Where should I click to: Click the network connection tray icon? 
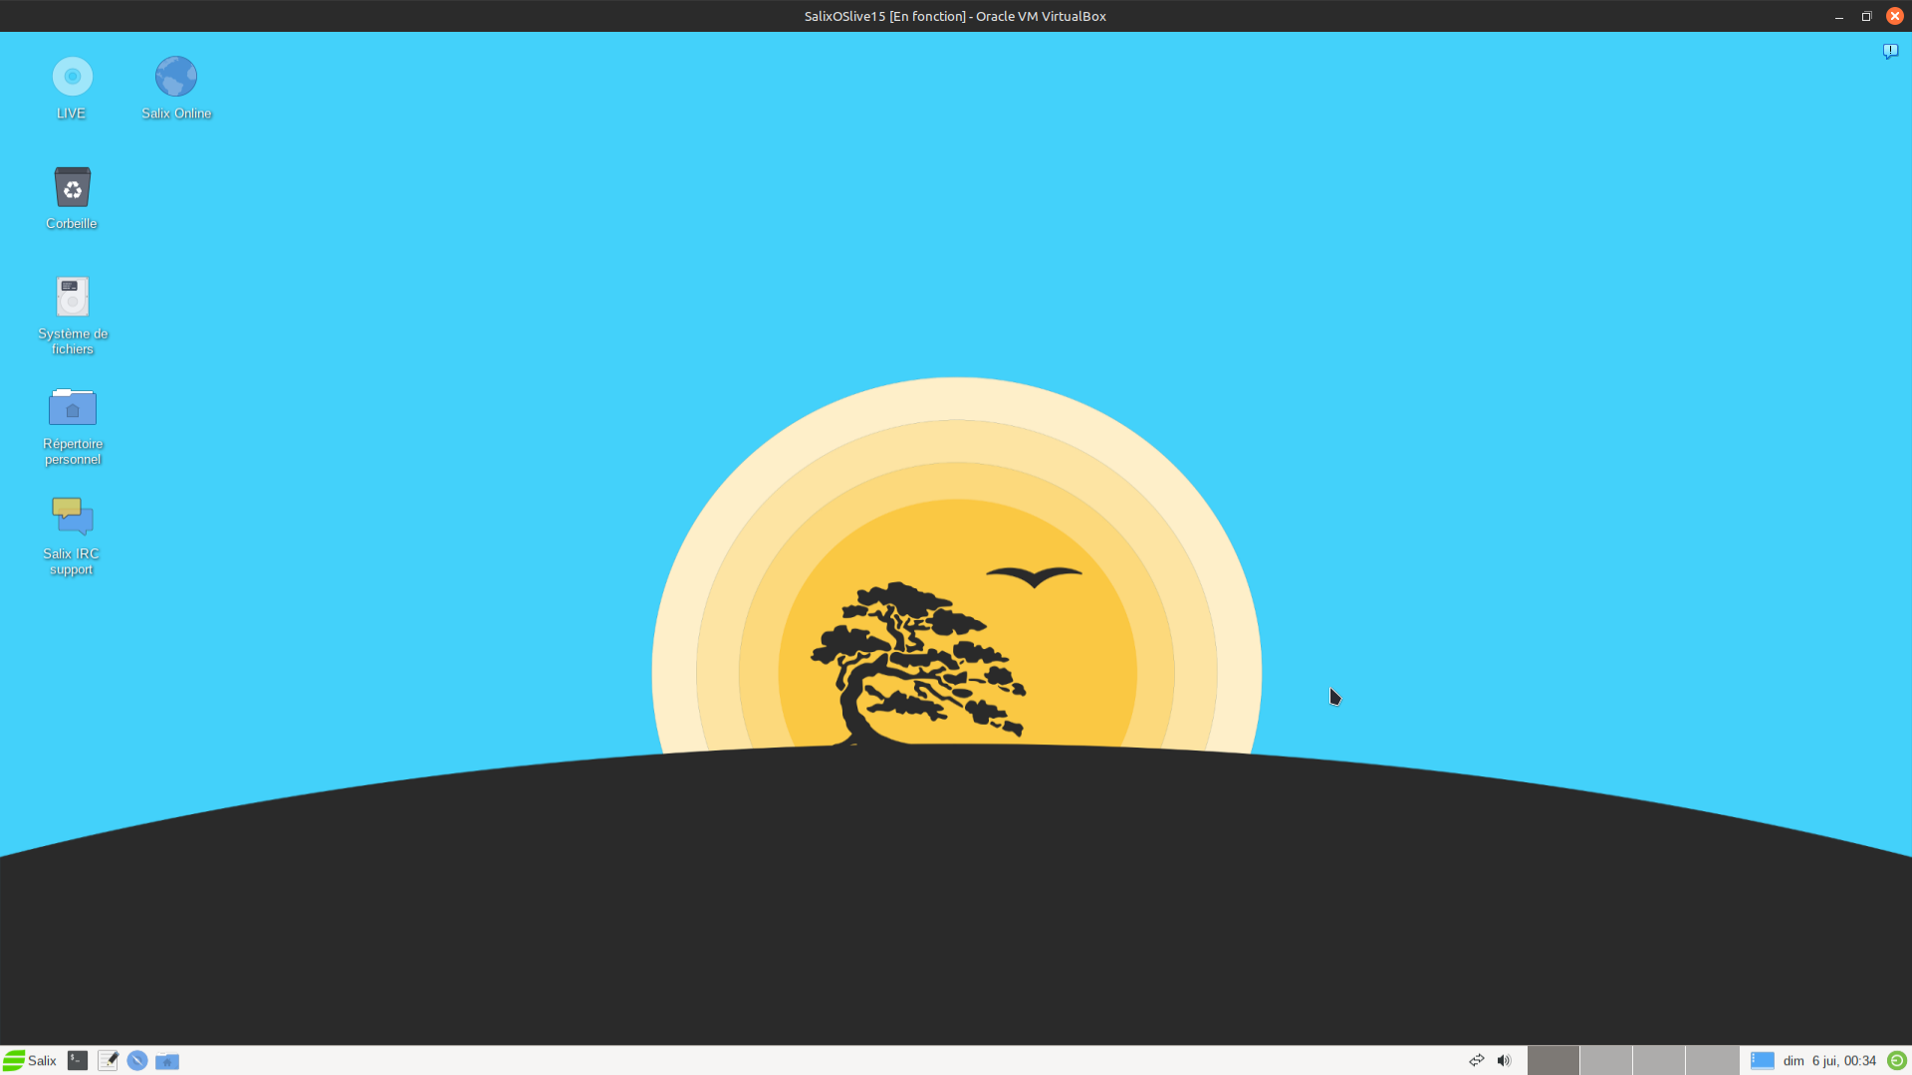[x=1477, y=1061]
